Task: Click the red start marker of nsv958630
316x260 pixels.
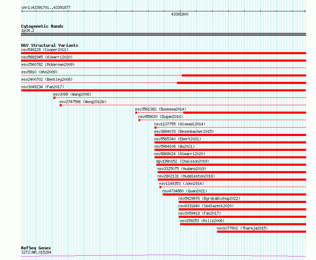Action: tap(139, 120)
